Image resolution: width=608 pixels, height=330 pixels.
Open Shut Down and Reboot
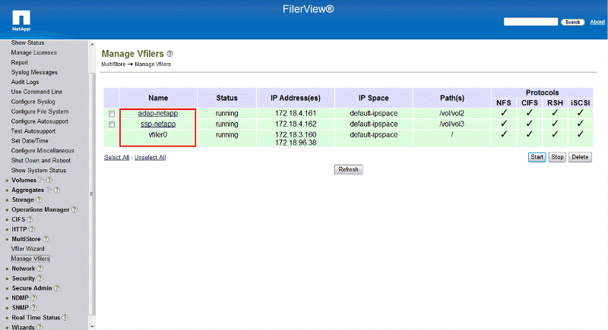coord(41,160)
